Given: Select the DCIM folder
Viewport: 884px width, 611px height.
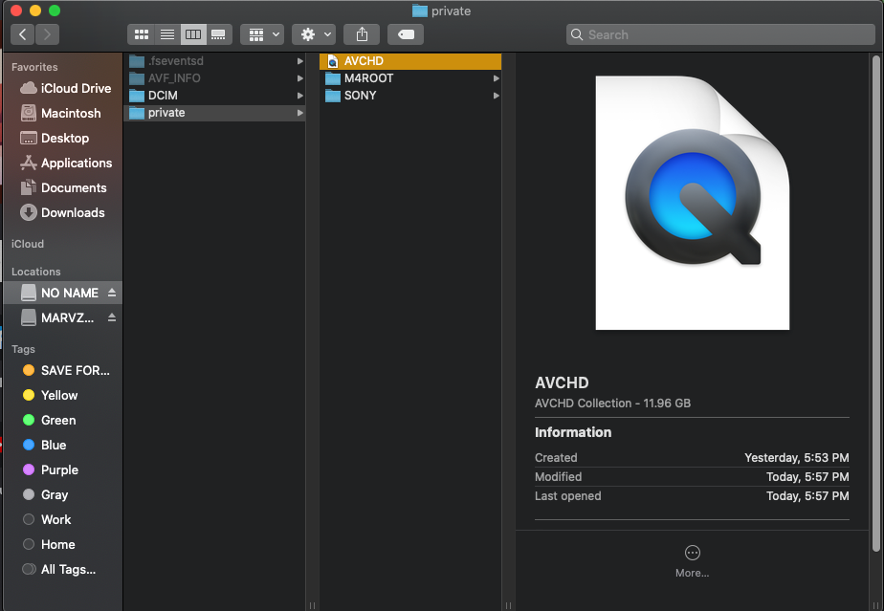Looking at the screenshot, I should click(163, 96).
